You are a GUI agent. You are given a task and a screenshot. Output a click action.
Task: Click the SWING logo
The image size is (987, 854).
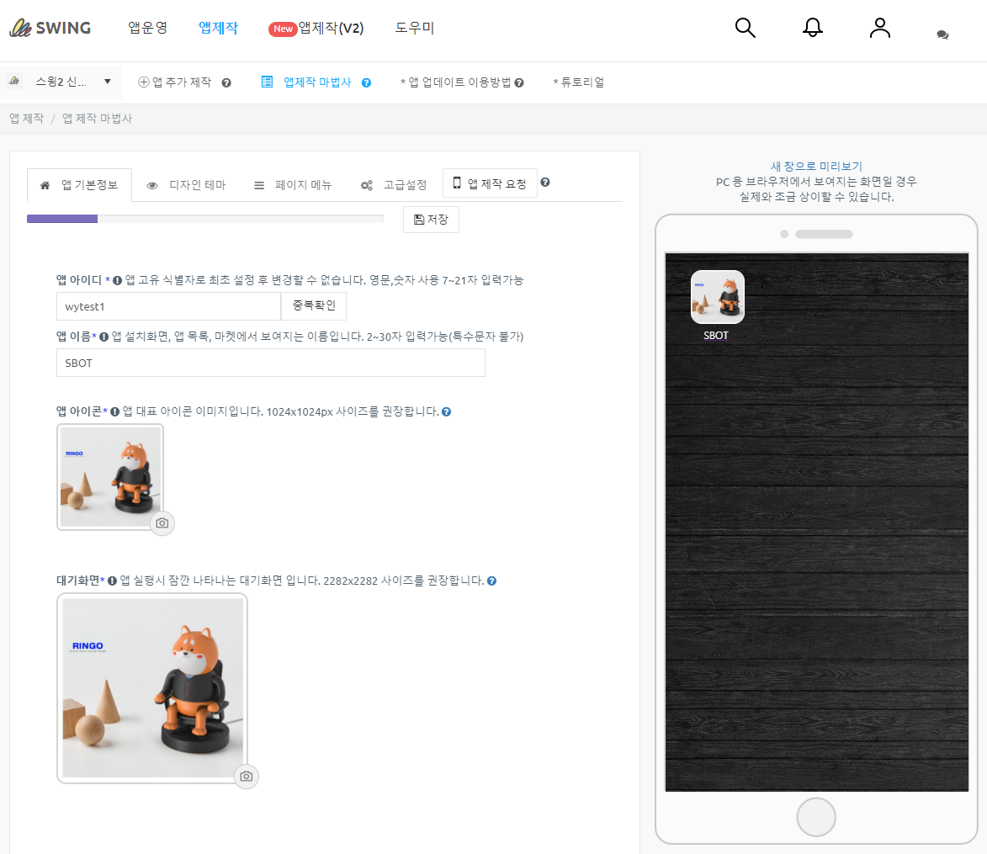50,28
